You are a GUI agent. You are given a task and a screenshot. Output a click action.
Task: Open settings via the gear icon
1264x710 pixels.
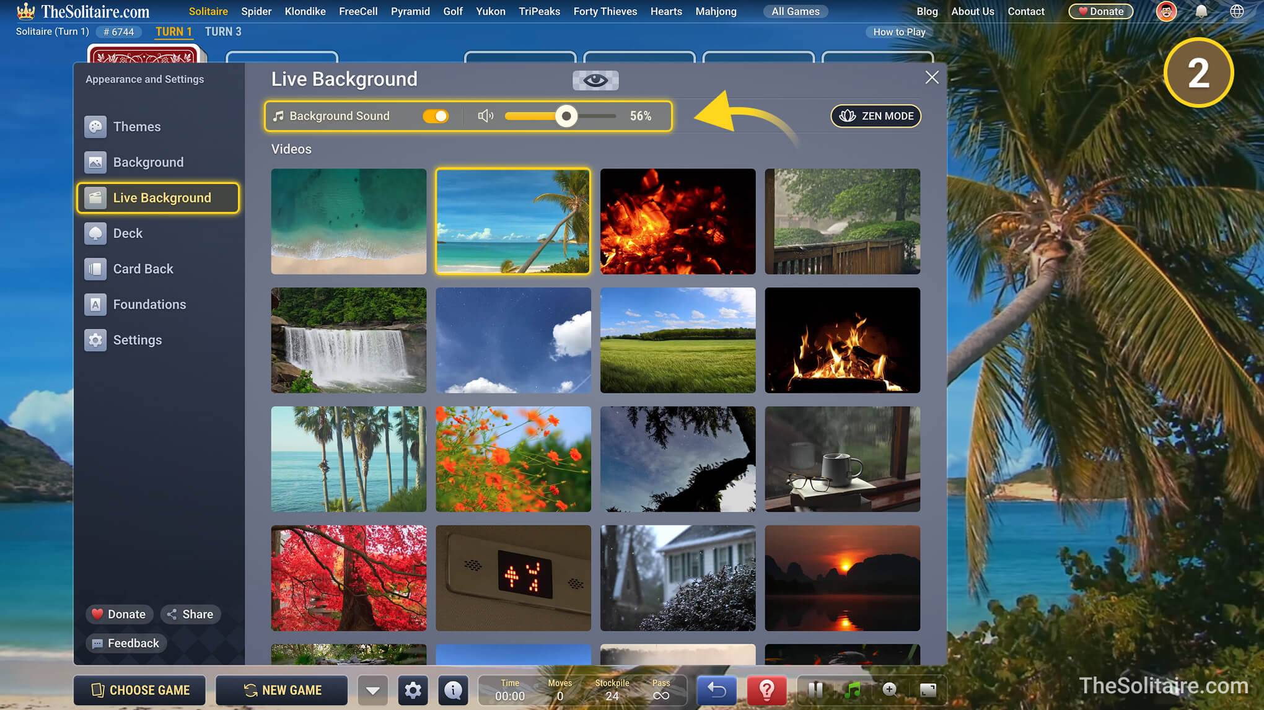coord(413,690)
